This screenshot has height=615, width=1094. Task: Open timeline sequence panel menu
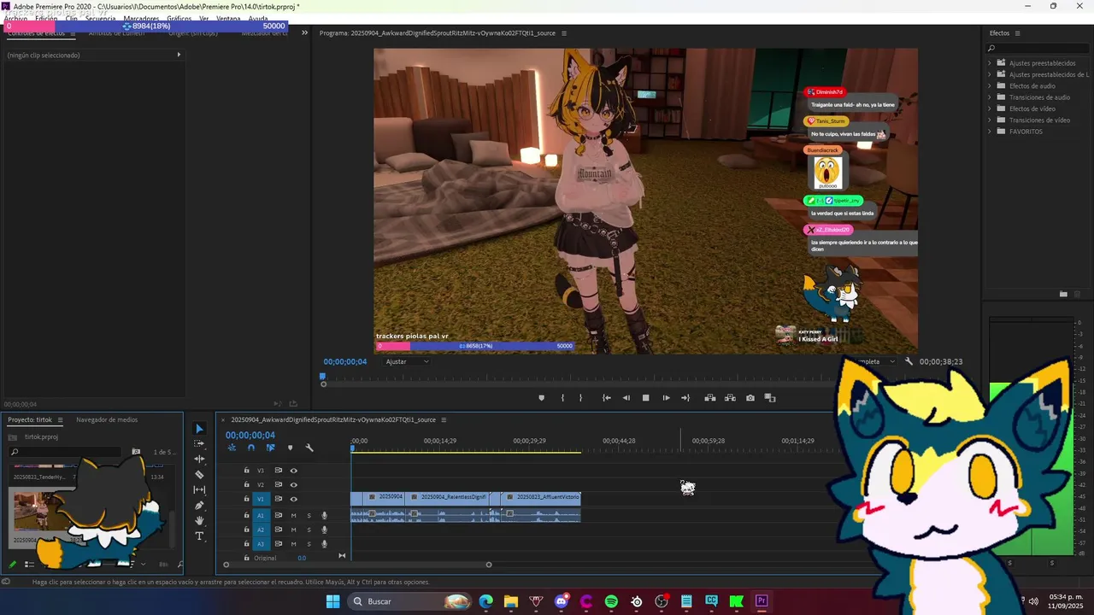[444, 419]
